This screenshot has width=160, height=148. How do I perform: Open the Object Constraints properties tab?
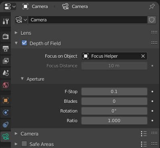[6, 125]
